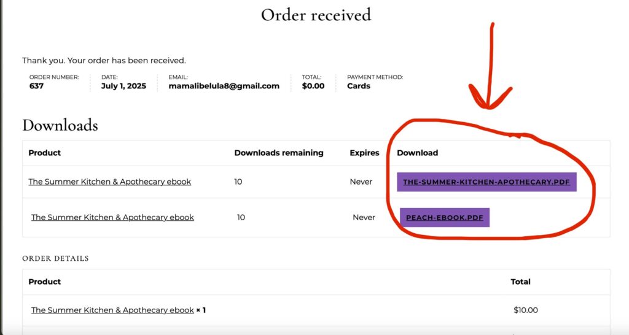Screen dimensions: 629x335
Task: Click the Download column header
Action: 417,153
